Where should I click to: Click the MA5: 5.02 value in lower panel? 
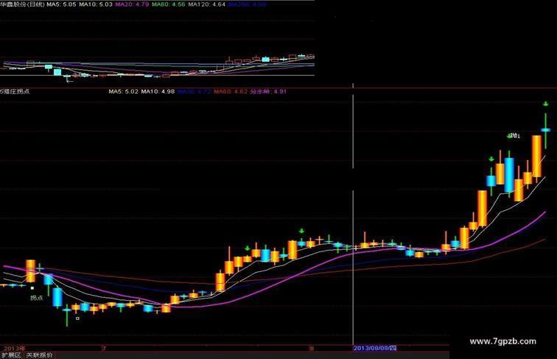123,91
